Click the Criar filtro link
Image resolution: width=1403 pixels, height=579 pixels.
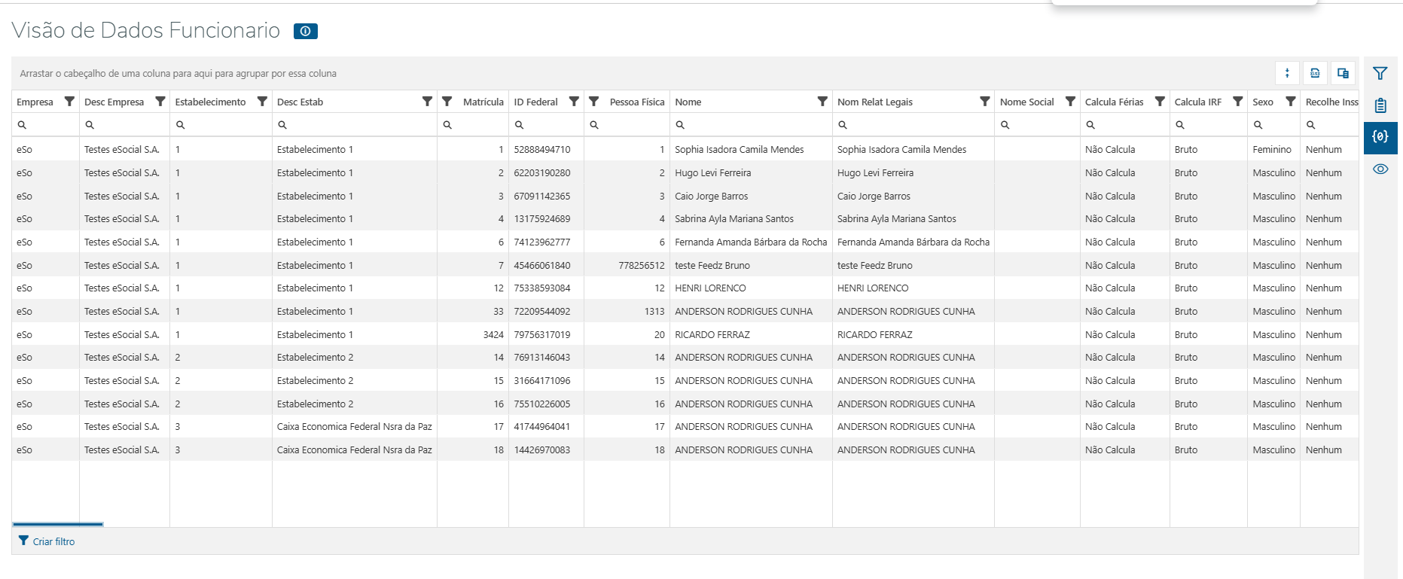pyautogui.click(x=53, y=541)
